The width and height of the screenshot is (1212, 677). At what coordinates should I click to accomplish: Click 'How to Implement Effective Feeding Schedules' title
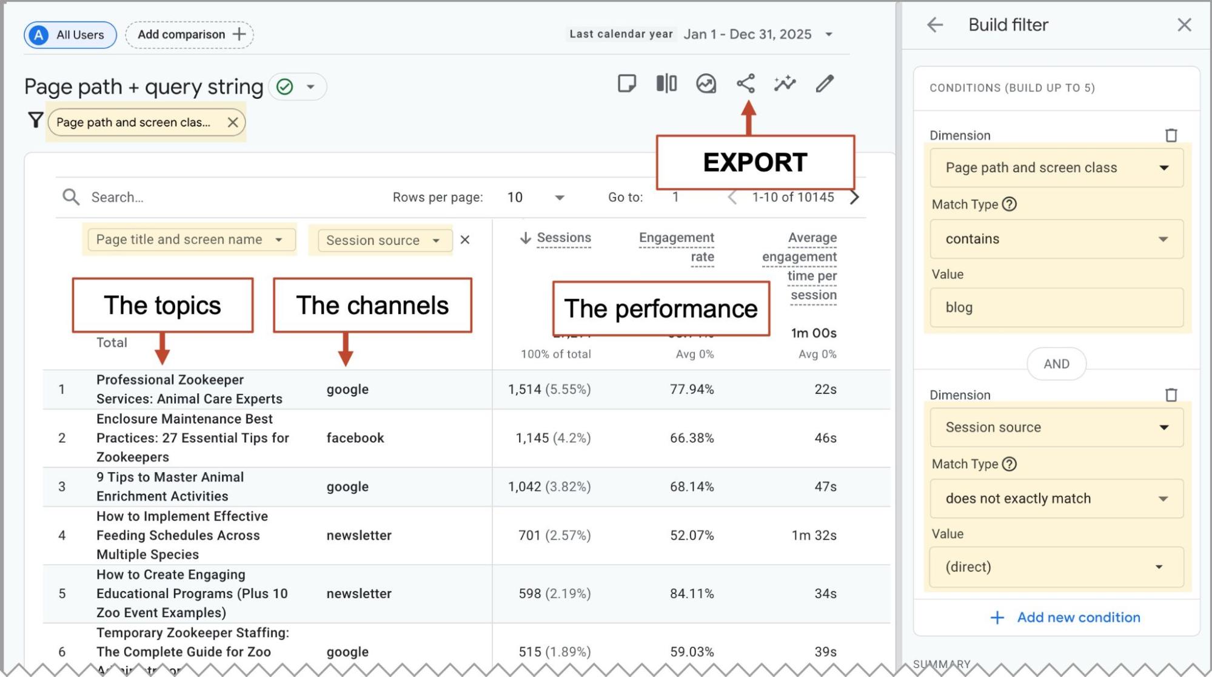182,535
